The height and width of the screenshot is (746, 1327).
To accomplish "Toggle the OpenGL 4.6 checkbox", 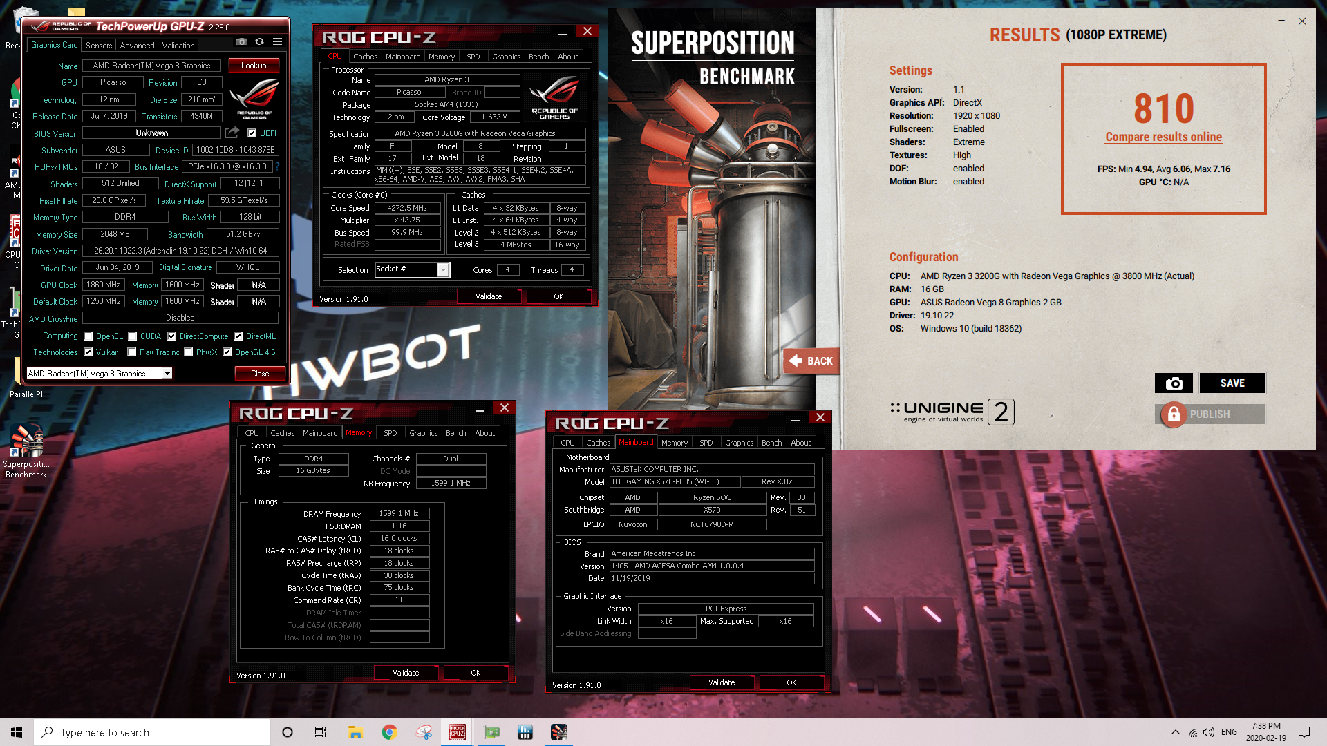I will pyautogui.click(x=227, y=352).
